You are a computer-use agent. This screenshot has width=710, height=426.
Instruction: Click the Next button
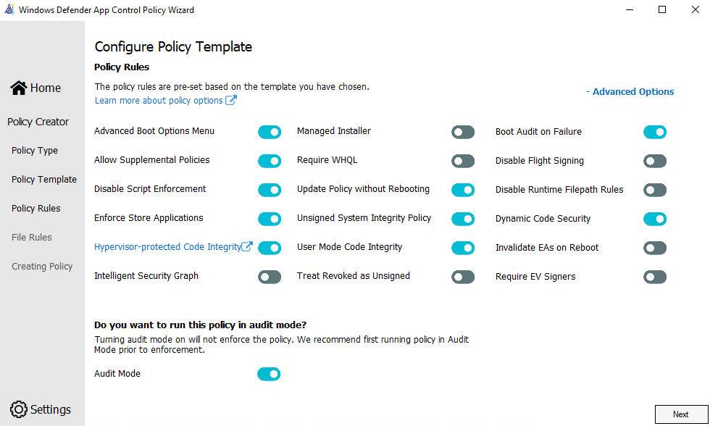tap(680, 414)
